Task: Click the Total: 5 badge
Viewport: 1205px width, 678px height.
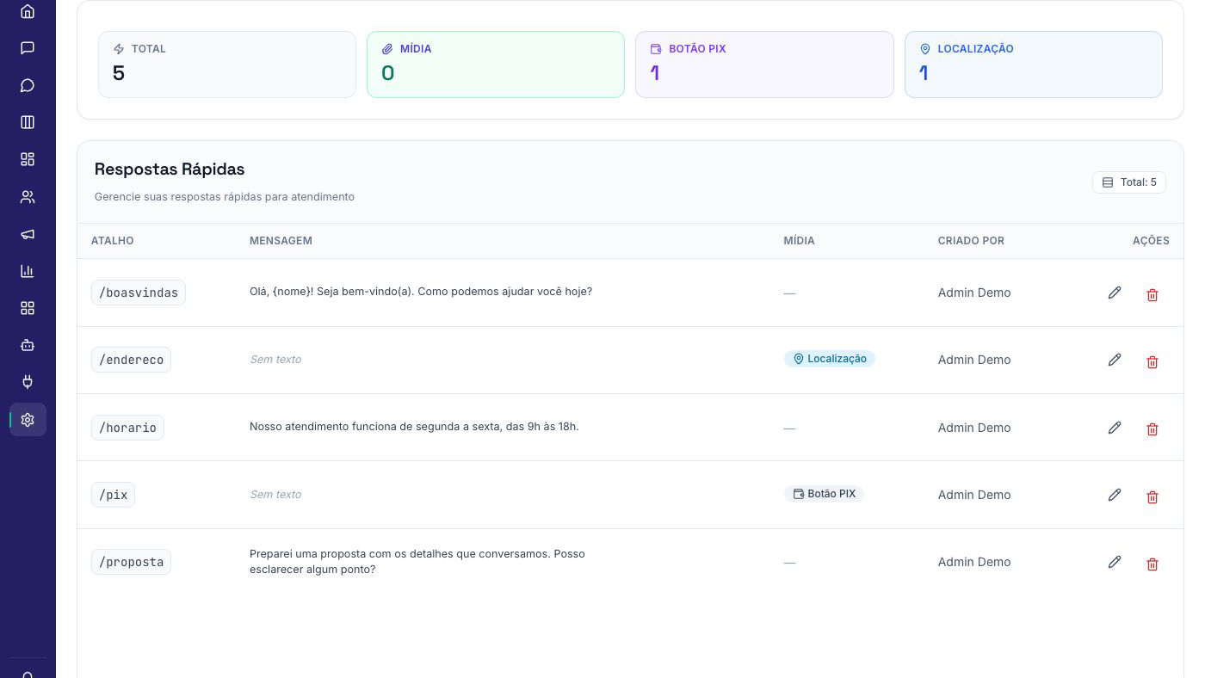Action: tap(1129, 182)
